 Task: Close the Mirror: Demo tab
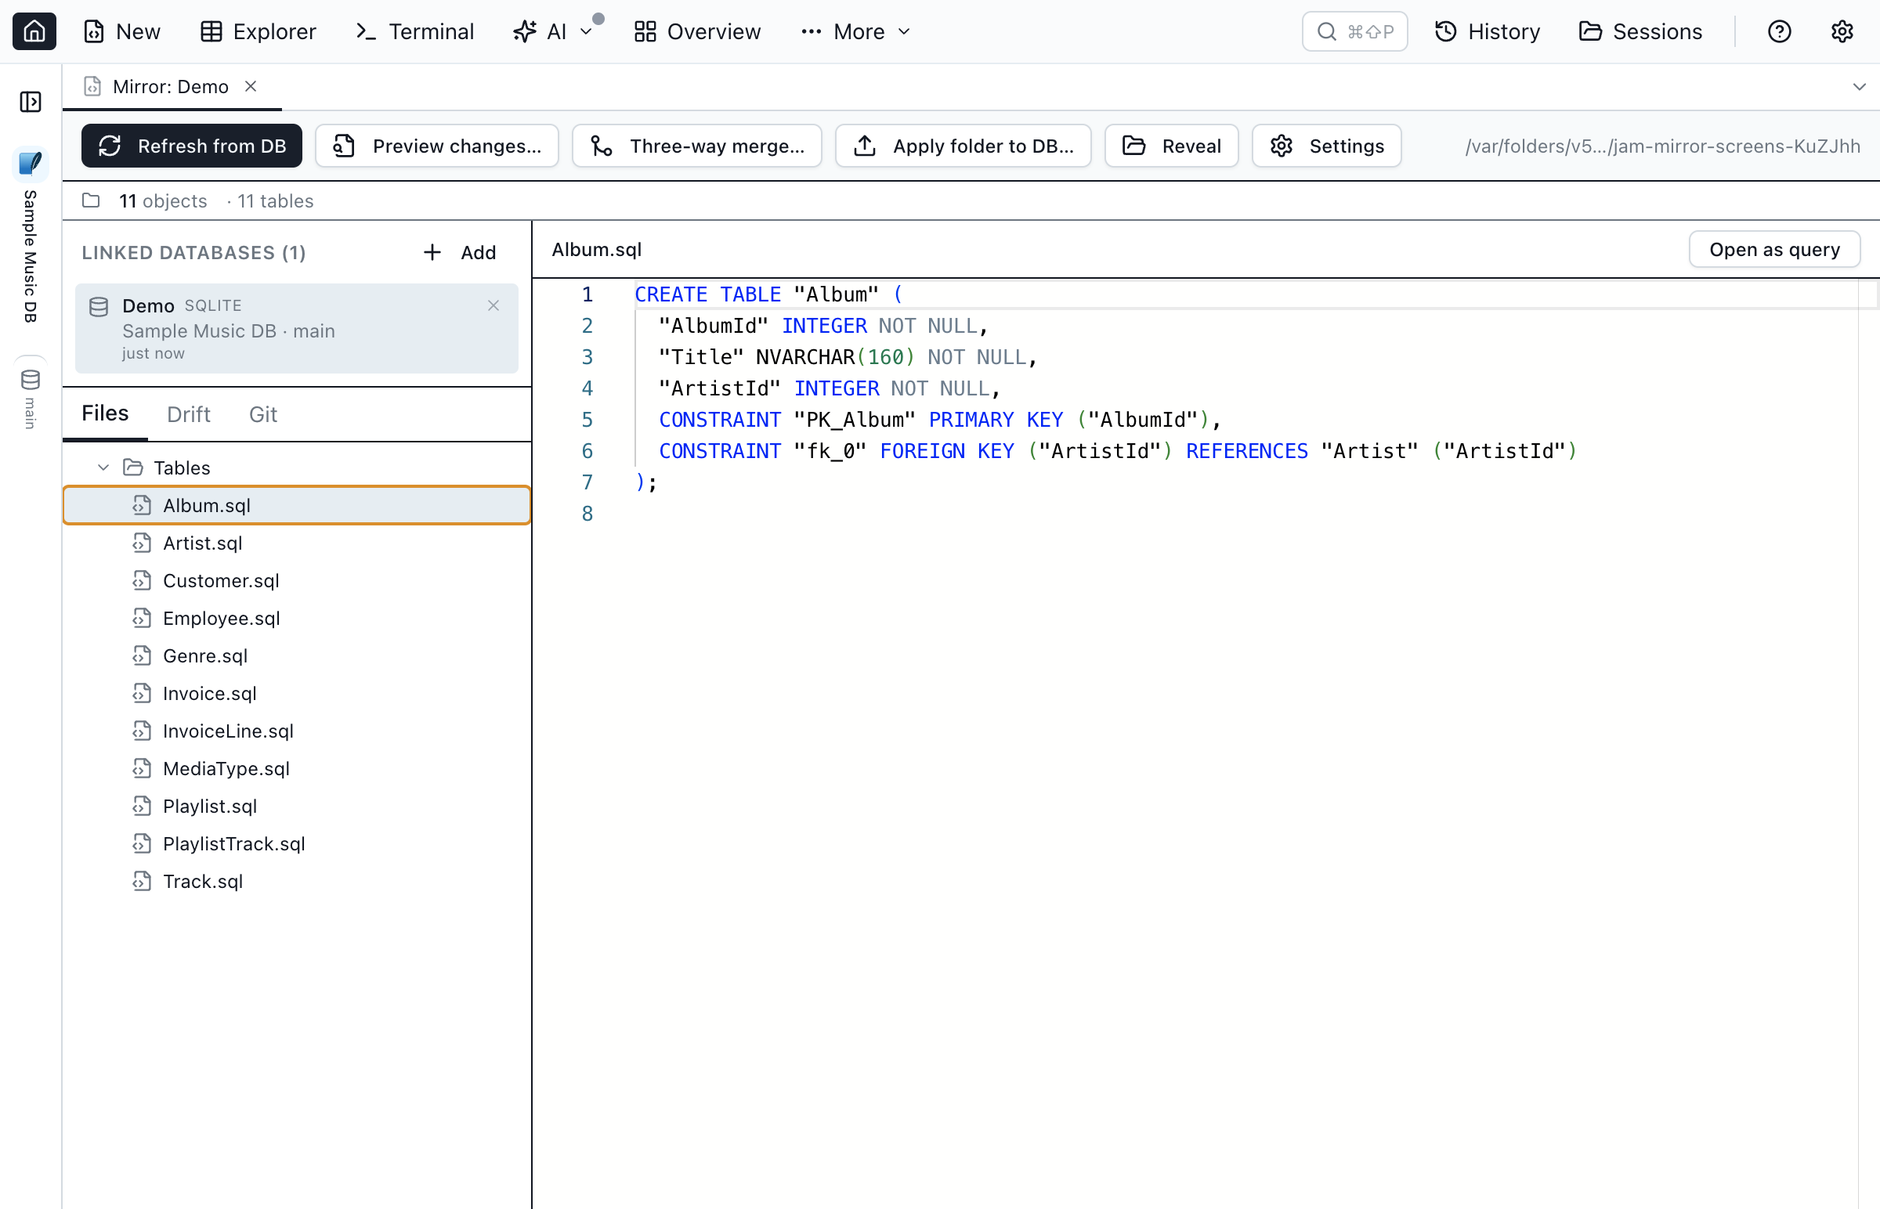(251, 86)
